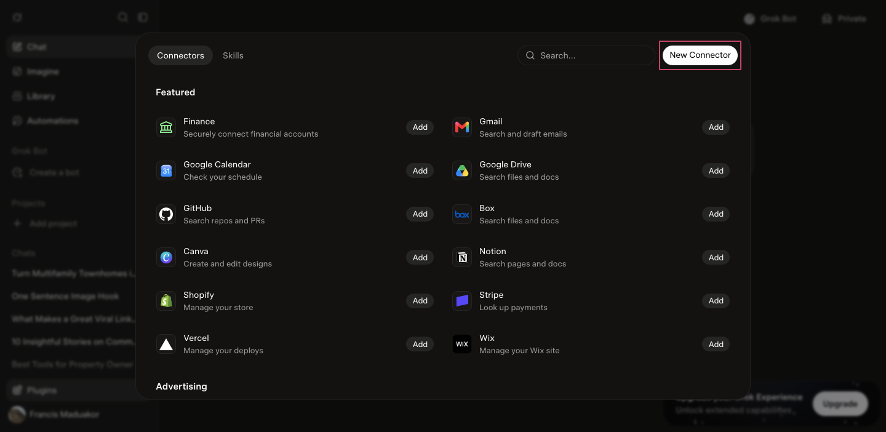
Task: Add the Shopify connector
Action: [420, 301]
